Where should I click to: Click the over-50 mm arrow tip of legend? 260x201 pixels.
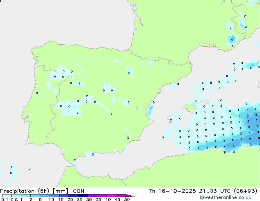pos(130,196)
